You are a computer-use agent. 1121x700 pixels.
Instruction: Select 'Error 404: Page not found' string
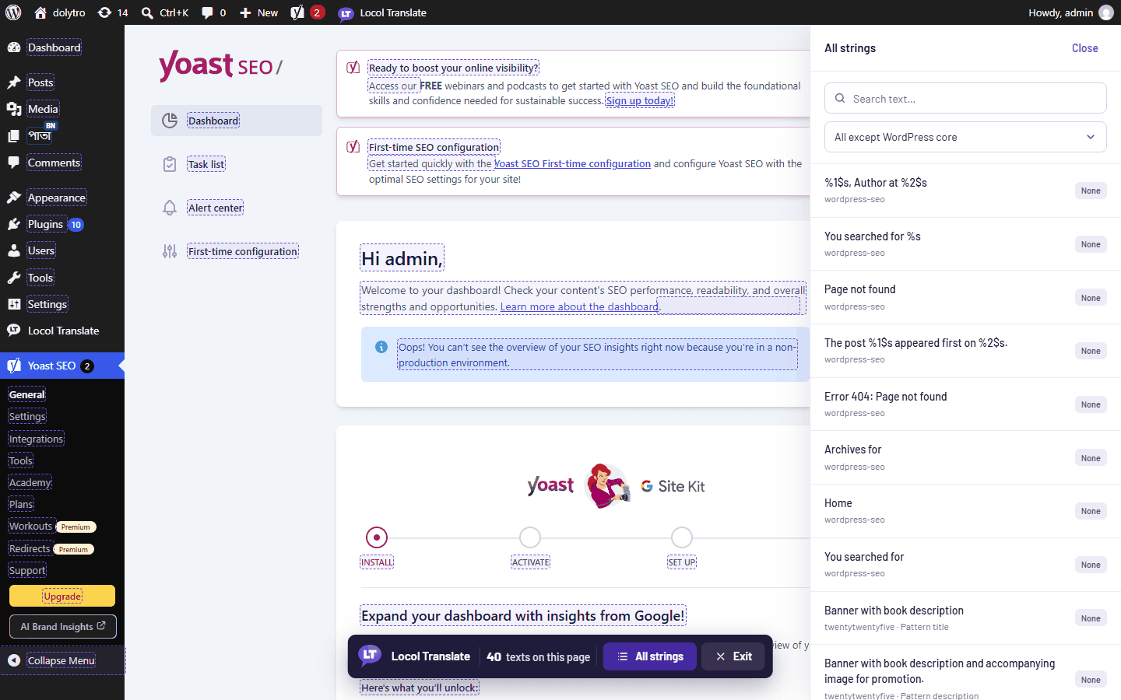coord(965,404)
